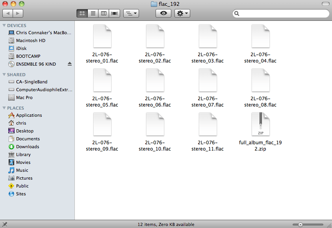Open Desktop folder in sidebar

click(21, 131)
